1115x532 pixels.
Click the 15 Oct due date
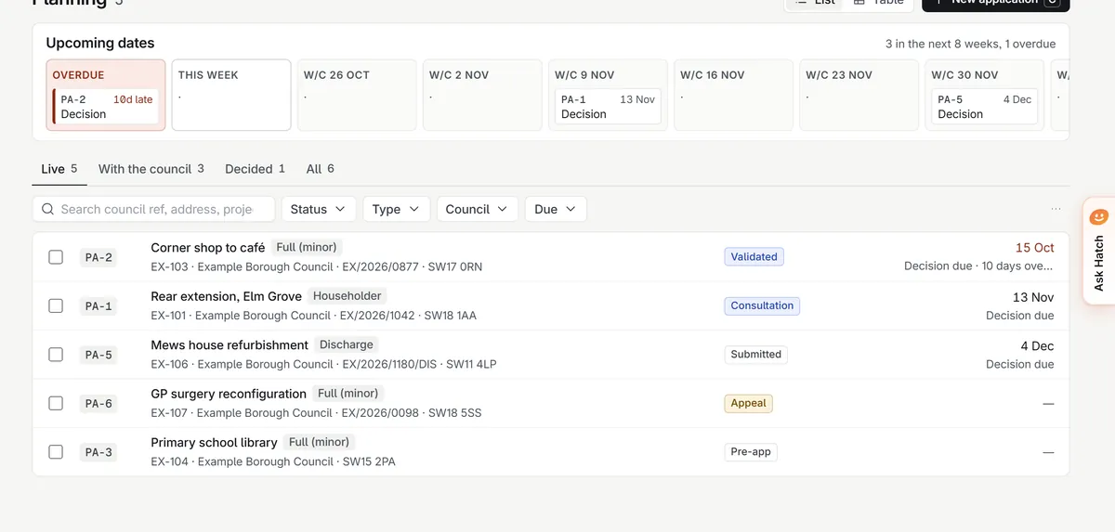1035,248
